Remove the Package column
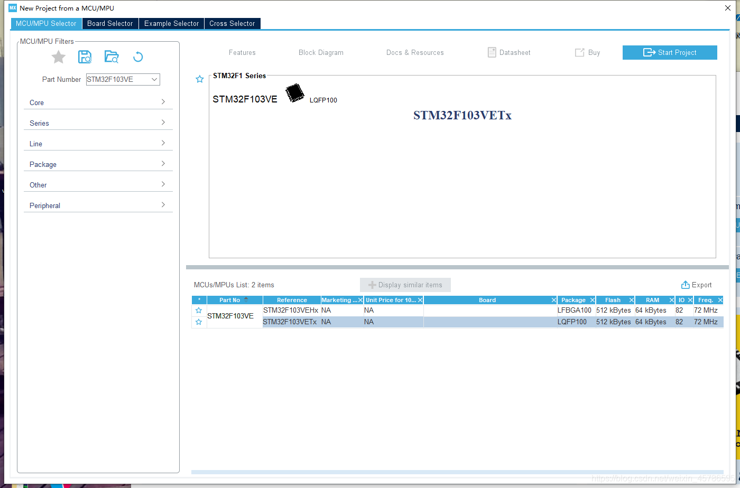 point(592,300)
